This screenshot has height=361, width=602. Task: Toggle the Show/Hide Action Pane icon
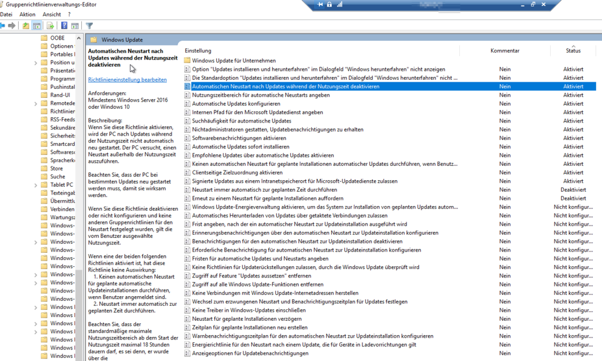(x=75, y=26)
